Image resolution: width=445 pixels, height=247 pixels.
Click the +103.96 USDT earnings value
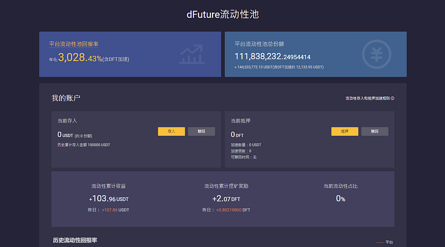(x=108, y=199)
